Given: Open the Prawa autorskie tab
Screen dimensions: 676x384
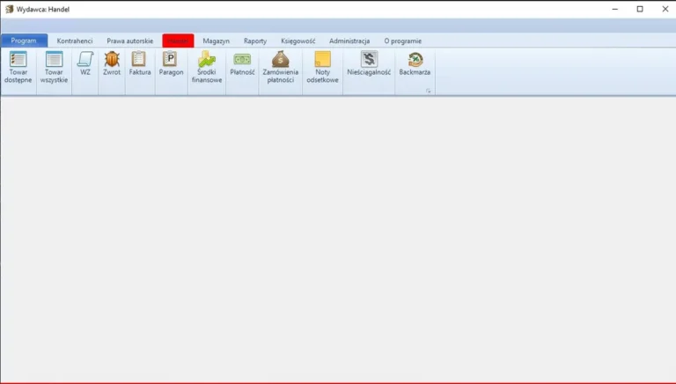Looking at the screenshot, I should tap(129, 41).
